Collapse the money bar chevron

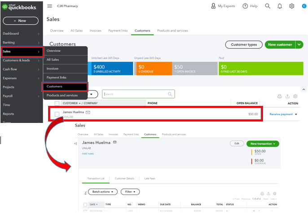tap(304, 89)
